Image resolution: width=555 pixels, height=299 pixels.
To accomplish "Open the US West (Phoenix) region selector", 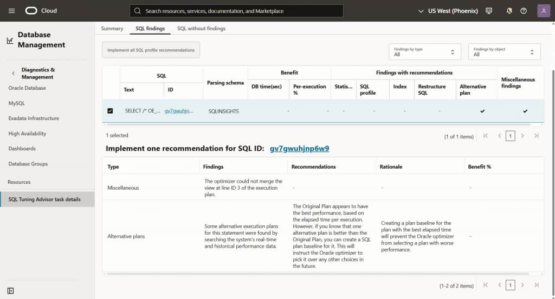I will pyautogui.click(x=448, y=11).
